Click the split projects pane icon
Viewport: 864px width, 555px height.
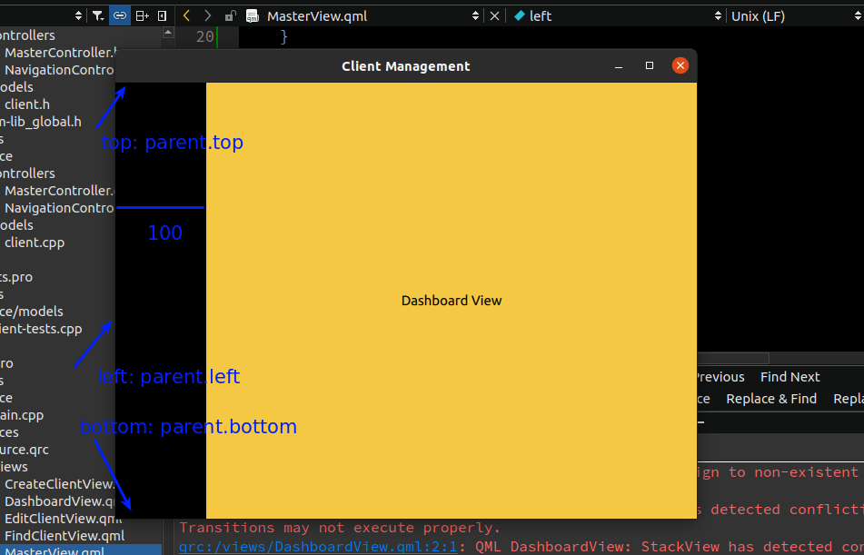click(x=142, y=16)
